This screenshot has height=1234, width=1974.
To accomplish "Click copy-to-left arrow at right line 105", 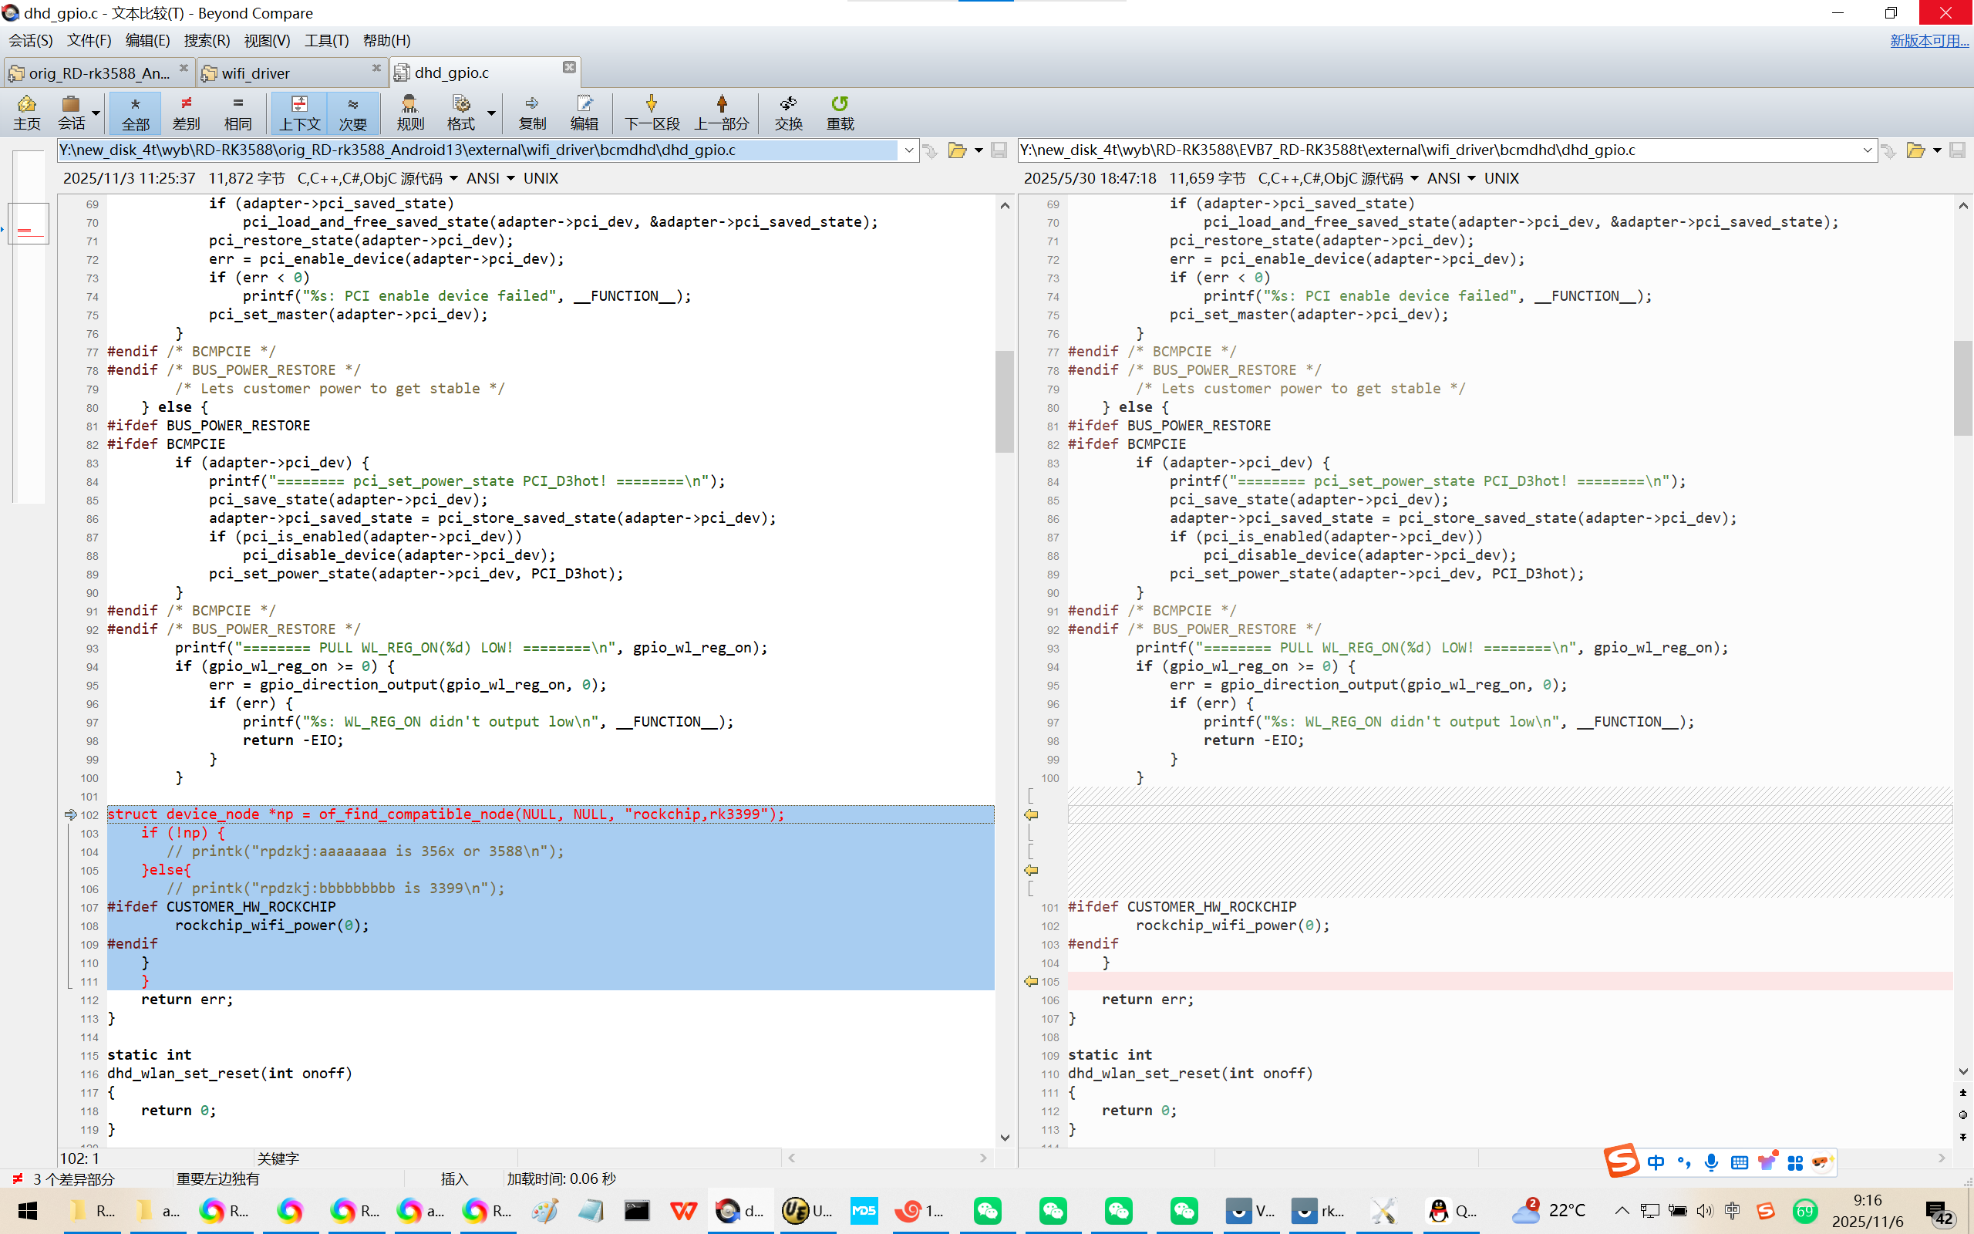I will click(x=1031, y=981).
